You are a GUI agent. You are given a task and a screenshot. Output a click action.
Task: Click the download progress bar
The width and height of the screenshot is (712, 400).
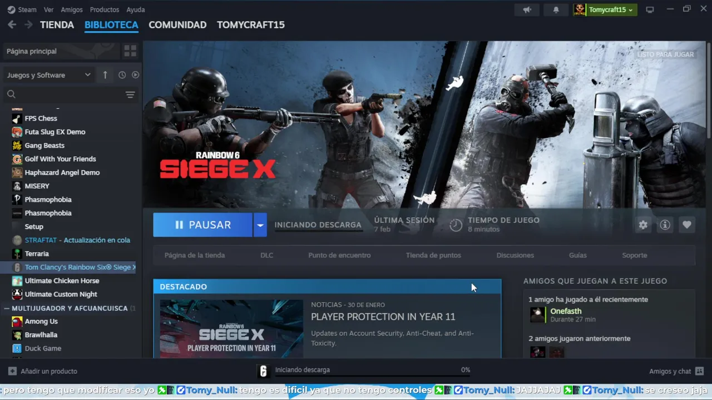[373, 376]
